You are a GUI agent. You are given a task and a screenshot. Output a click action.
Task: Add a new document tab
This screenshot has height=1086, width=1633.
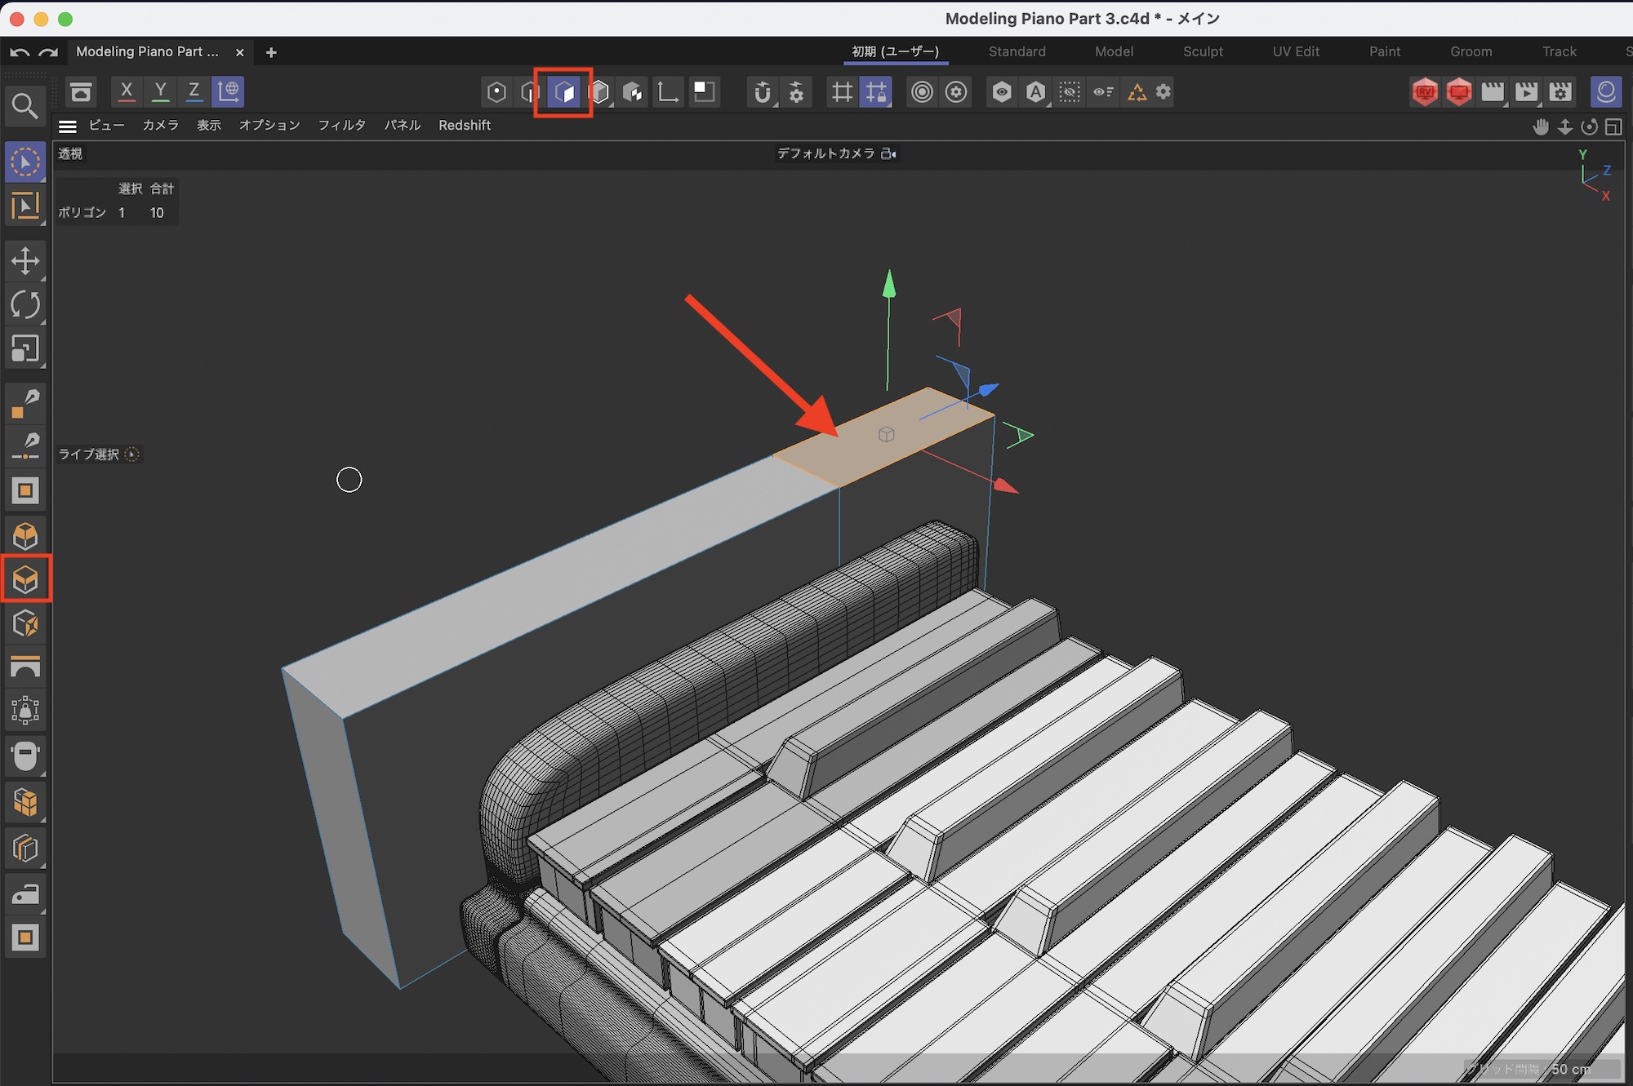coord(271,52)
